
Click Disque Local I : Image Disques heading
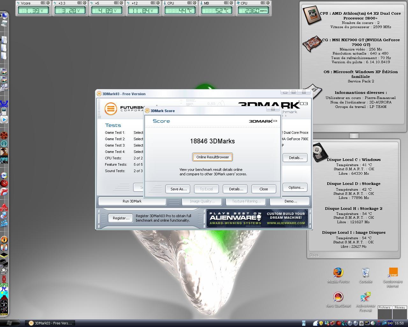pyautogui.click(x=354, y=232)
